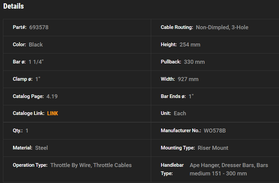Click Mounting Type value Riser Mount
Image resolution: width=279 pixels, height=183 pixels.
click(213, 148)
